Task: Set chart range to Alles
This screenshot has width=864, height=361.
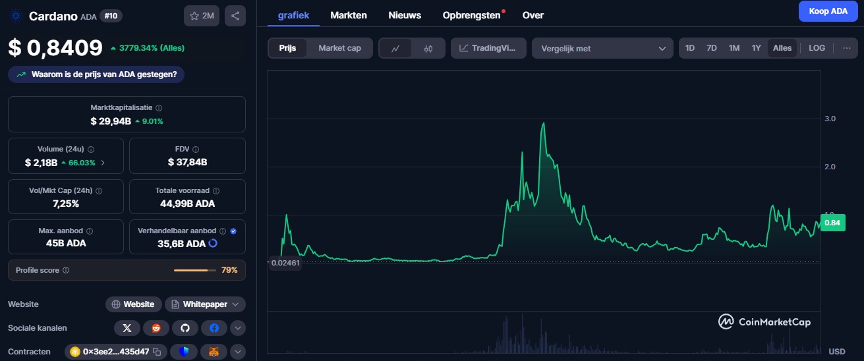Action: (782, 48)
